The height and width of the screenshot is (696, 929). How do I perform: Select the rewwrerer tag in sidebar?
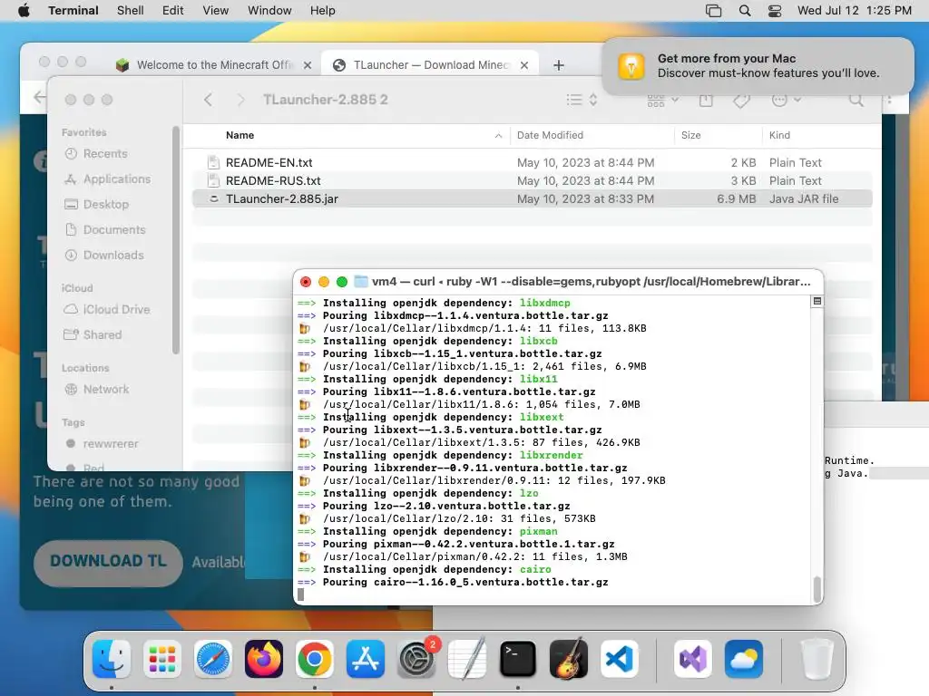click(x=110, y=444)
